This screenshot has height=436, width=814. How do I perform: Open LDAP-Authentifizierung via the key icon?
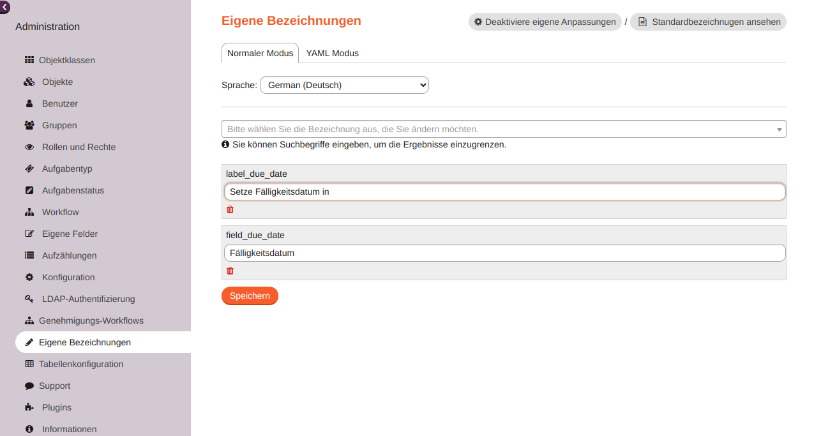[x=29, y=299]
